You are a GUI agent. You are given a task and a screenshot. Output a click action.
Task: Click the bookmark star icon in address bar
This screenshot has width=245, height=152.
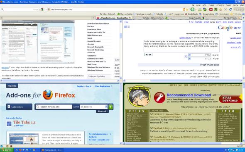click(187, 9)
